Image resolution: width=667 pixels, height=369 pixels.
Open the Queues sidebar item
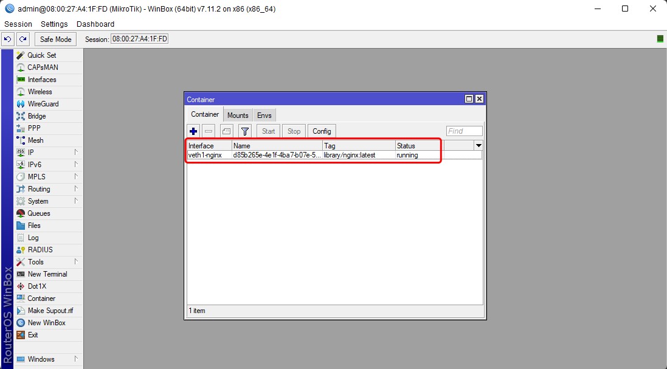click(38, 213)
